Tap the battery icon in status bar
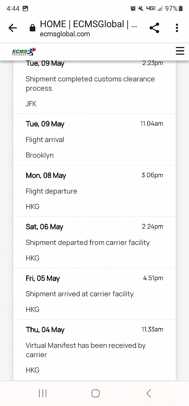Screen dimensions: 189x406 [181, 9]
